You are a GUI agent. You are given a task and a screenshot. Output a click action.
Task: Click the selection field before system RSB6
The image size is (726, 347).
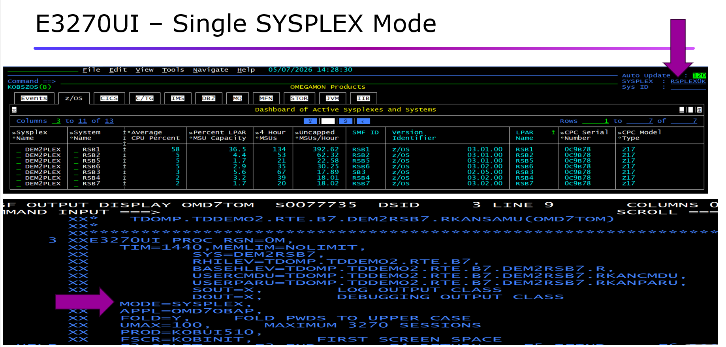(76, 167)
